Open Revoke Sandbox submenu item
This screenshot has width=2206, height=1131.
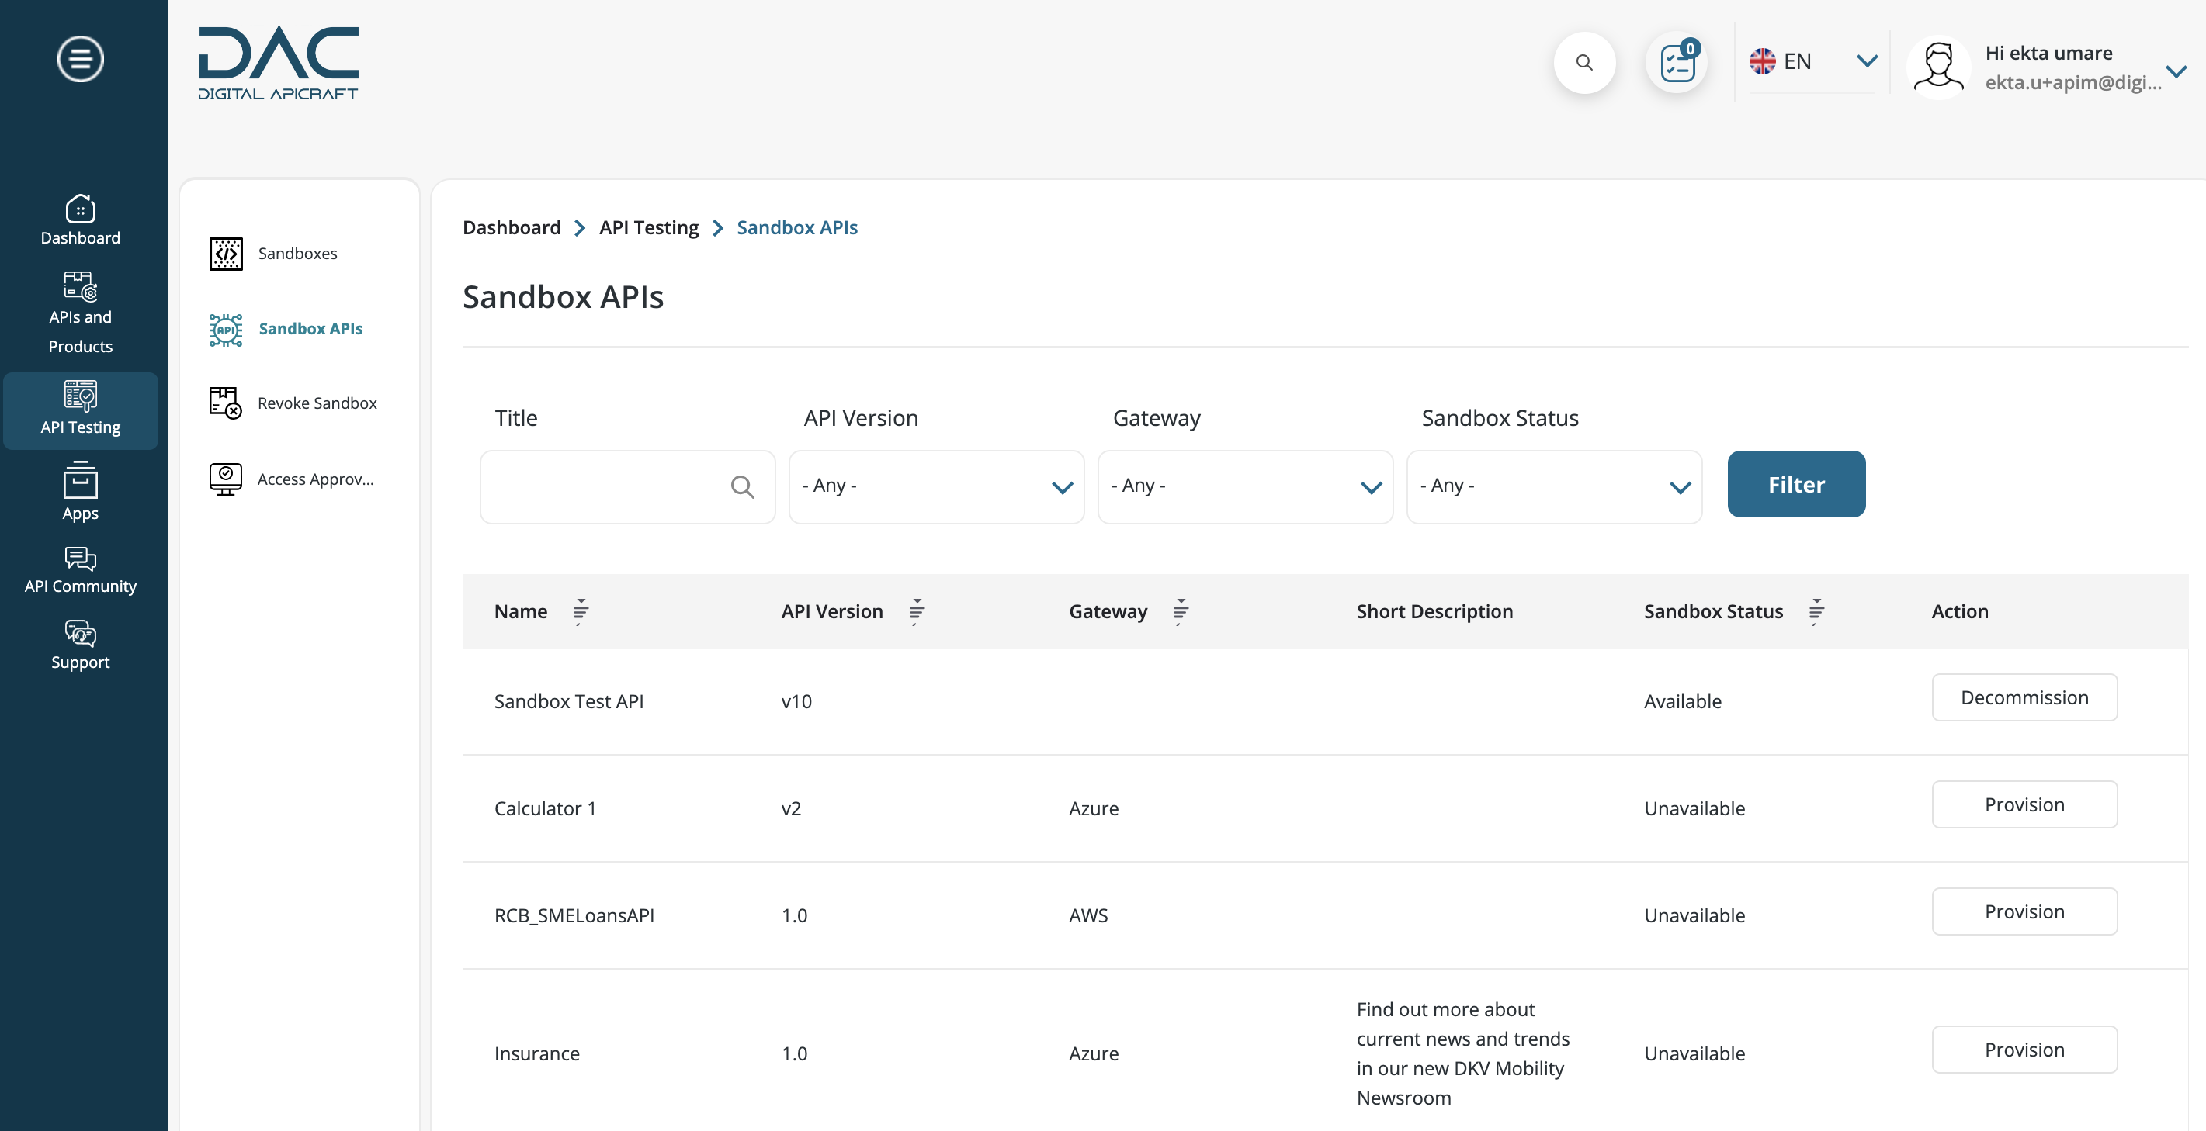tap(317, 403)
